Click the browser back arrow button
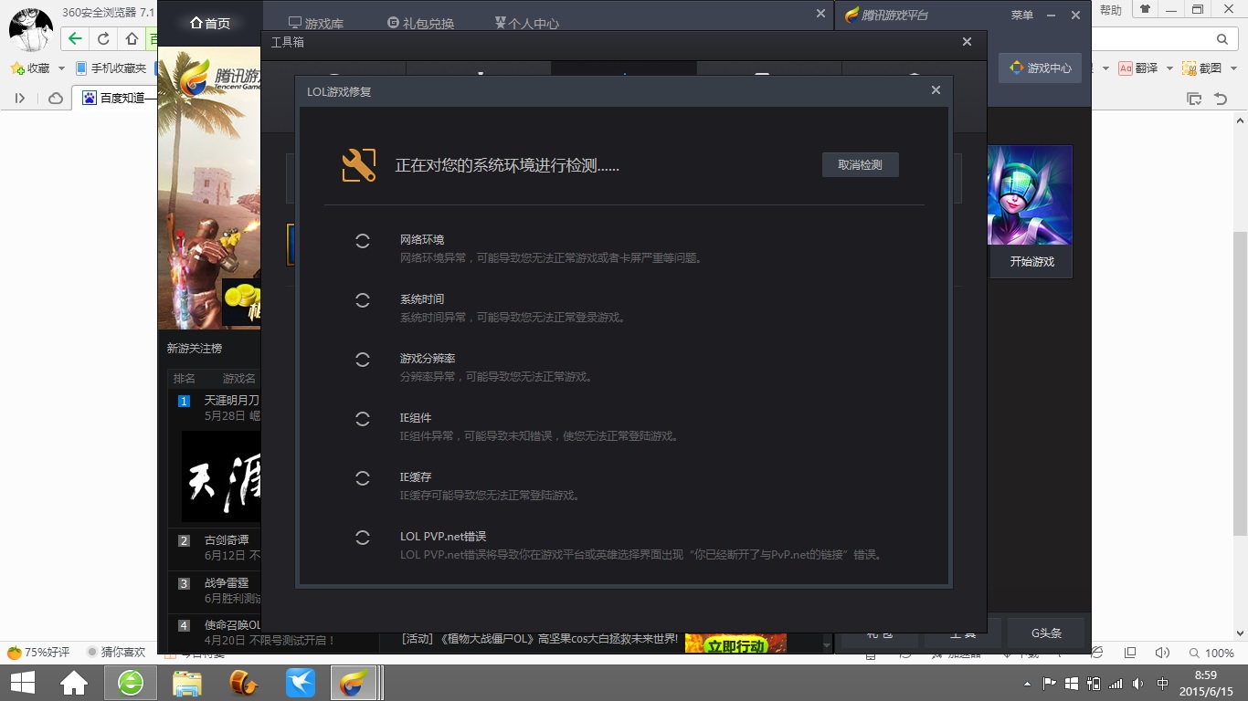 click(x=75, y=39)
